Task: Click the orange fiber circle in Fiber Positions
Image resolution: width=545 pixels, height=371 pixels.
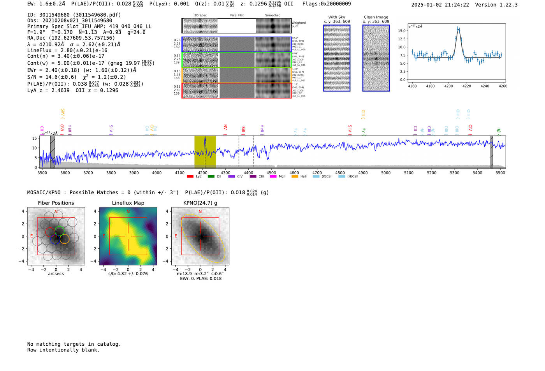Action: pyautogui.click(x=65, y=239)
